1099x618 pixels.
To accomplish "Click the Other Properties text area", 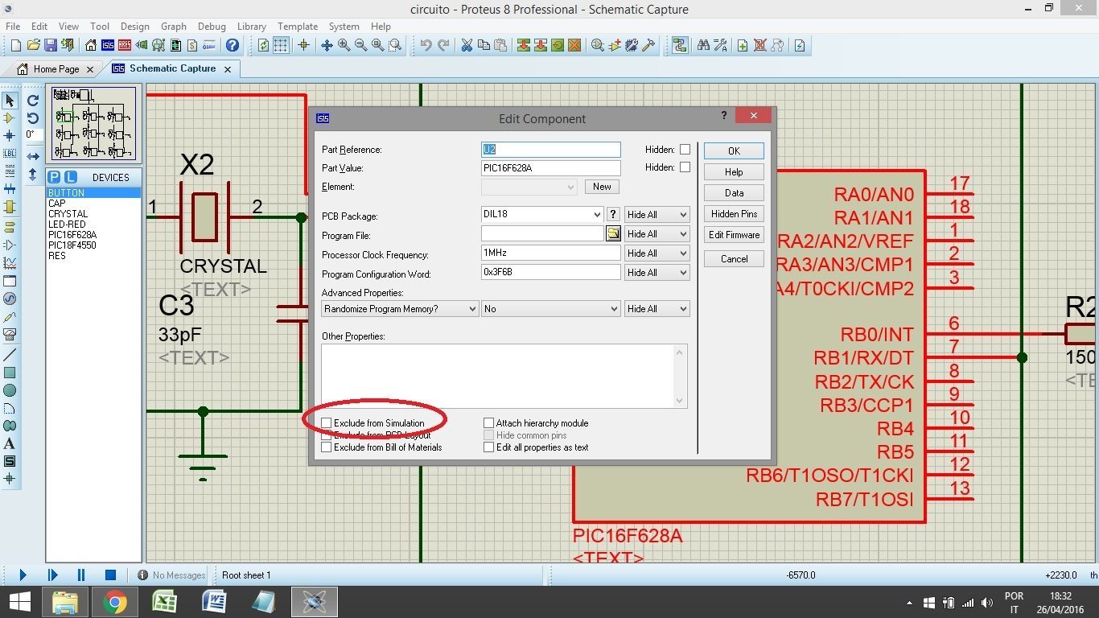I will tap(504, 376).
